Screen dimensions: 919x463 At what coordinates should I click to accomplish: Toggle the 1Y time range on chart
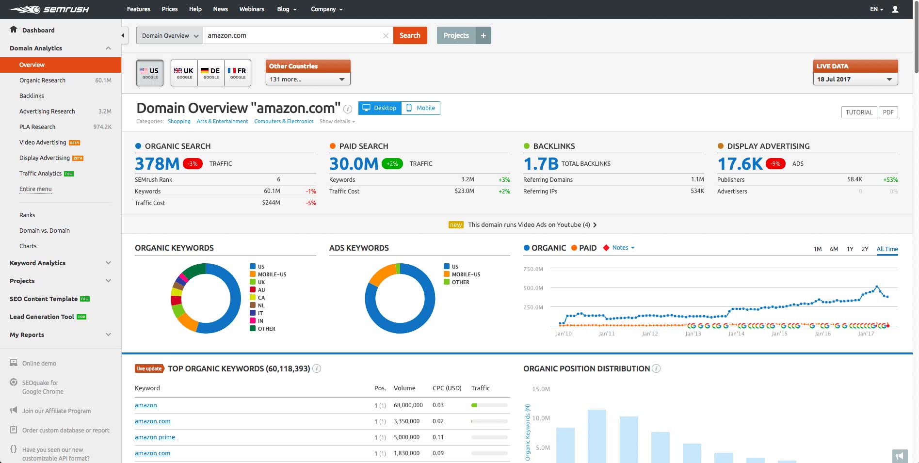[x=850, y=249]
